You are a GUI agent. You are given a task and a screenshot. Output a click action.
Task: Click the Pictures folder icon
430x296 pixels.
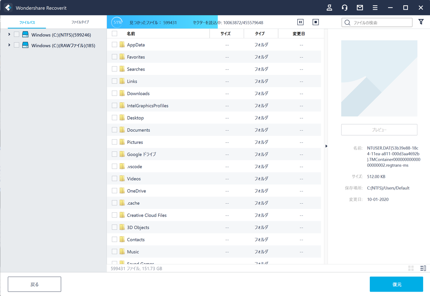click(x=122, y=142)
